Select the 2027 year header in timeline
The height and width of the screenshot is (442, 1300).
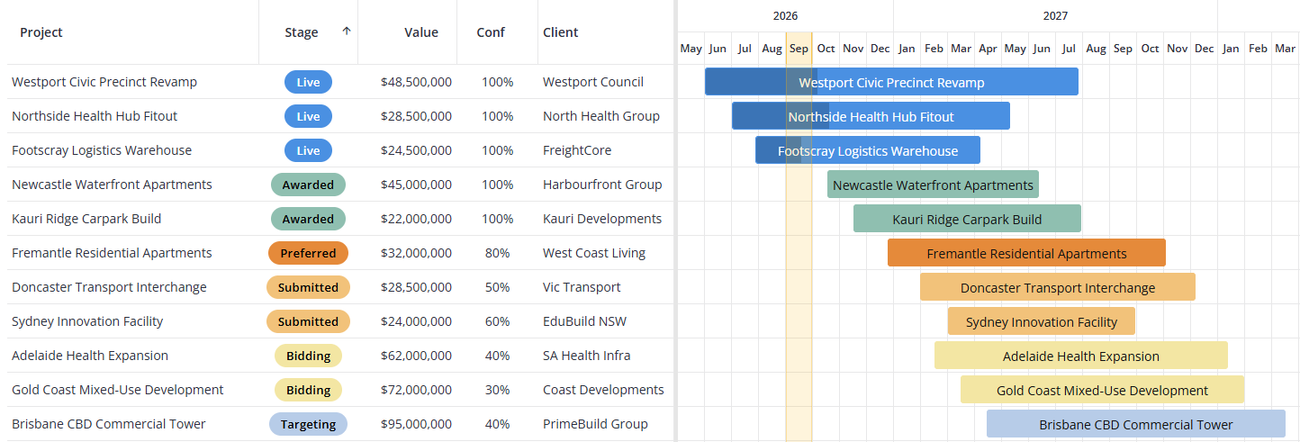tap(1055, 15)
